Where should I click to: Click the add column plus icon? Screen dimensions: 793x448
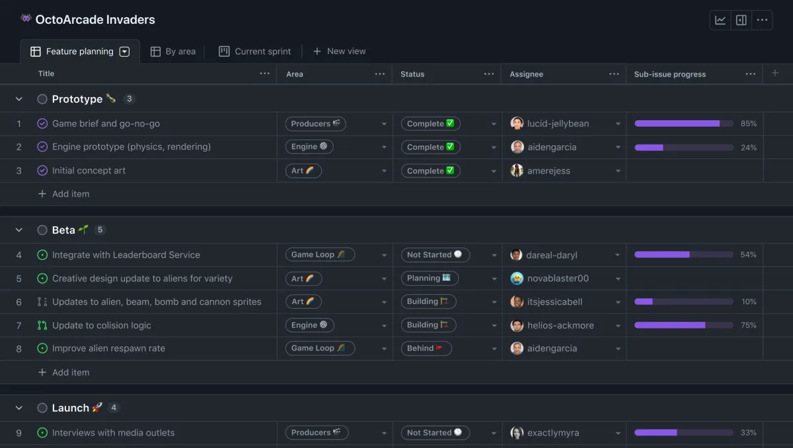pos(775,73)
